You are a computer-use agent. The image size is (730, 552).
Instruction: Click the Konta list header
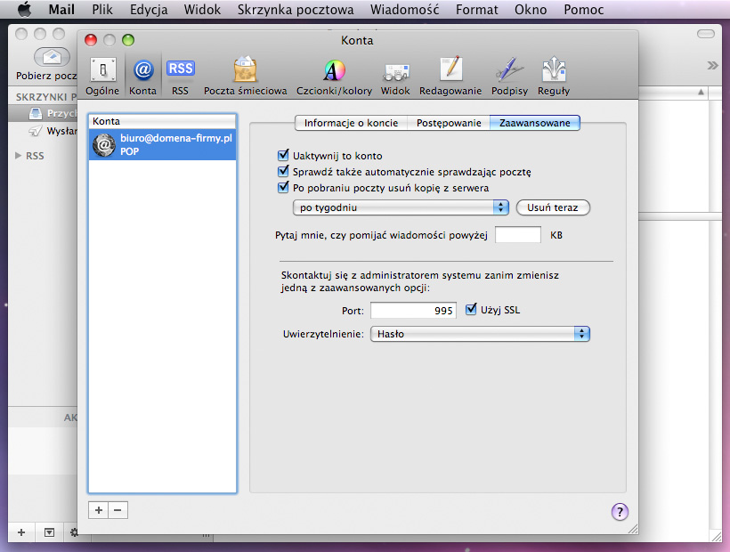point(163,121)
